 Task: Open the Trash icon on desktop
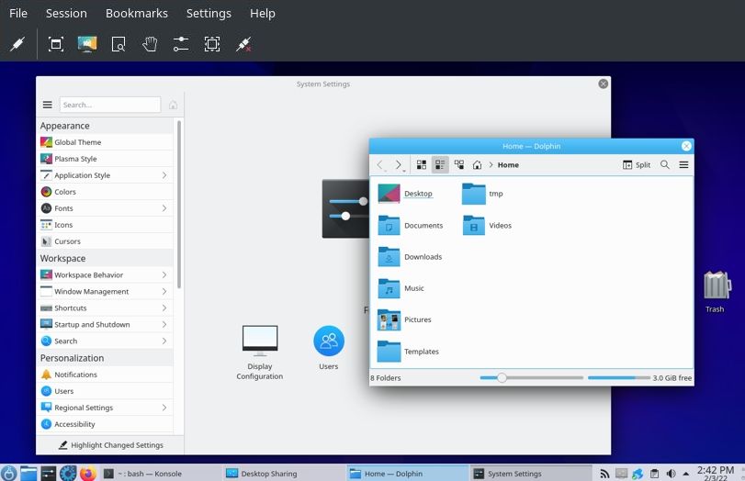(x=716, y=287)
